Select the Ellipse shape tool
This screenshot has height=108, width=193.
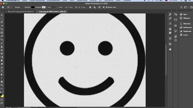[x=2, y=78]
